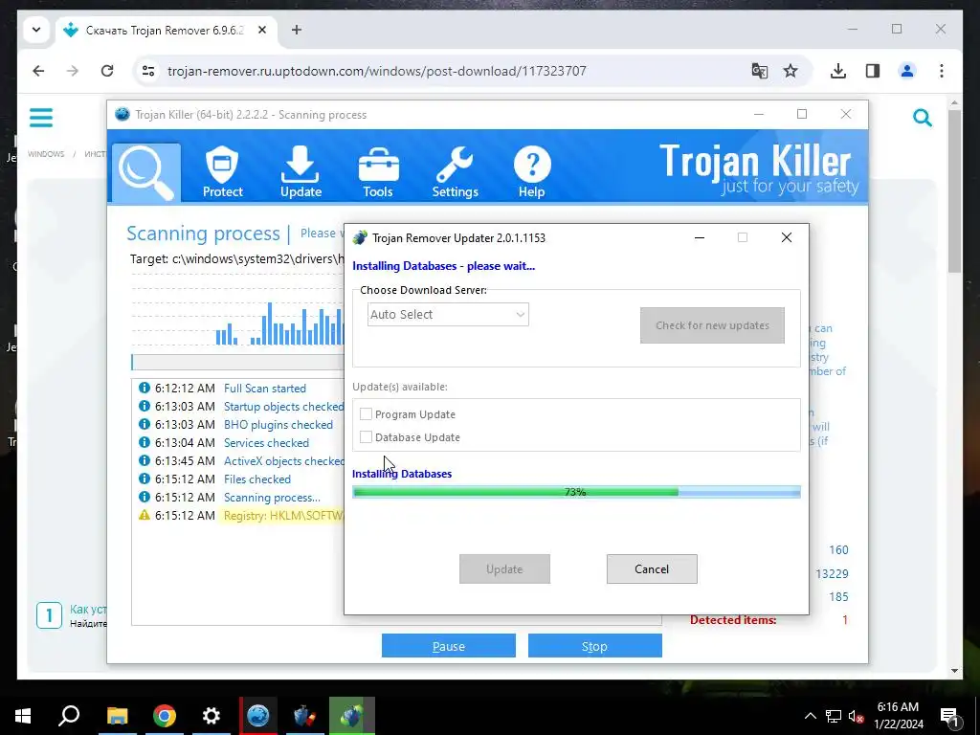The width and height of the screenshot is (980, 735).
Task: Open Settings gear in the taskbar
Action: (x=212, y=716)
